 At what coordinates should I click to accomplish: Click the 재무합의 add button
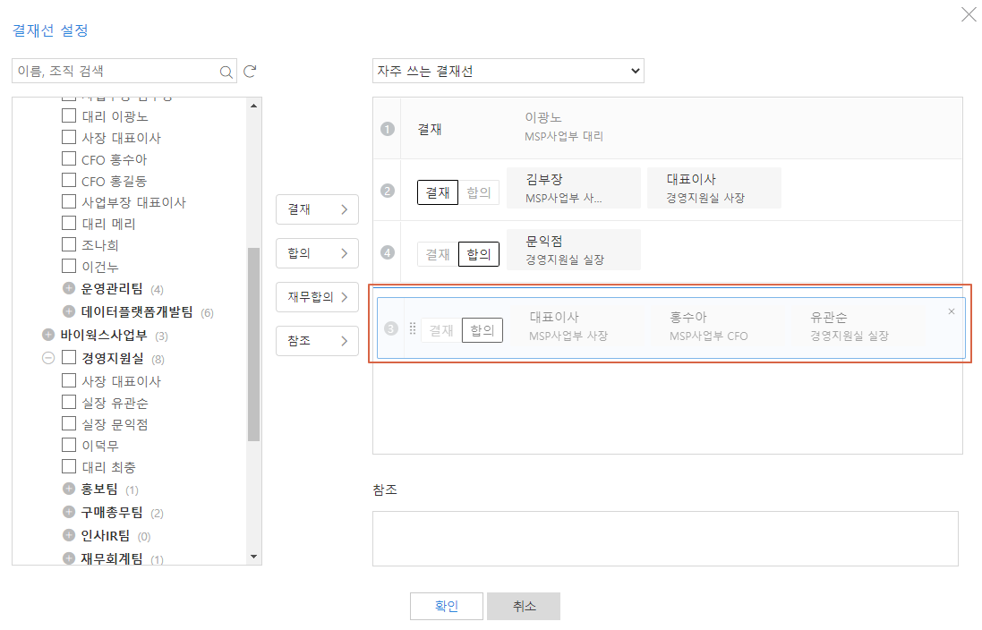[317, 297]
